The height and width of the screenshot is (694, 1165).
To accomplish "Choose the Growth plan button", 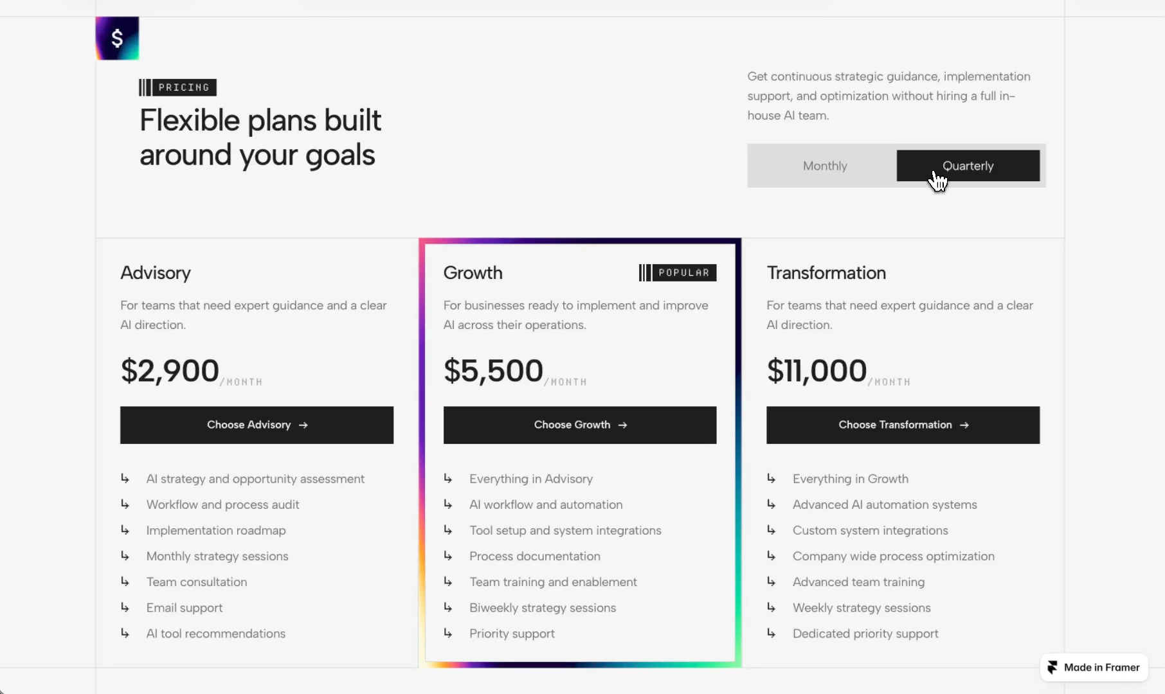I will (580, 425).
